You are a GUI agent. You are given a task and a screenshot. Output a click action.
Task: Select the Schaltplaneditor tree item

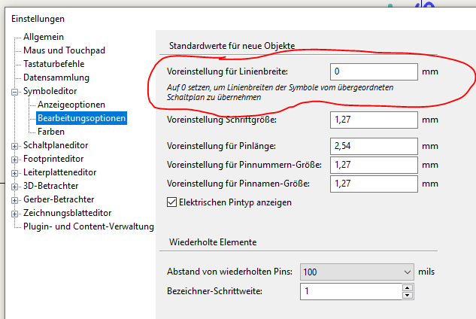click(56, 145)
